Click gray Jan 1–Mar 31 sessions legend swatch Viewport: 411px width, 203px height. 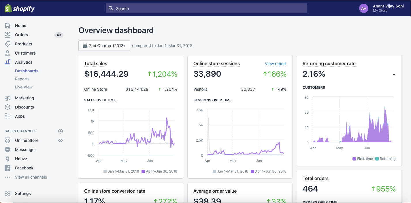[x=214, y=171]
